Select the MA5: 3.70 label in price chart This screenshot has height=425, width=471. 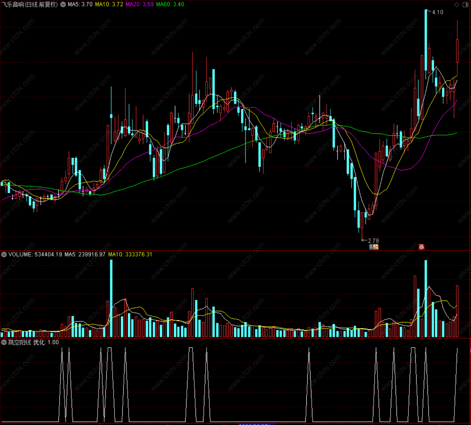tap(80, 4)
